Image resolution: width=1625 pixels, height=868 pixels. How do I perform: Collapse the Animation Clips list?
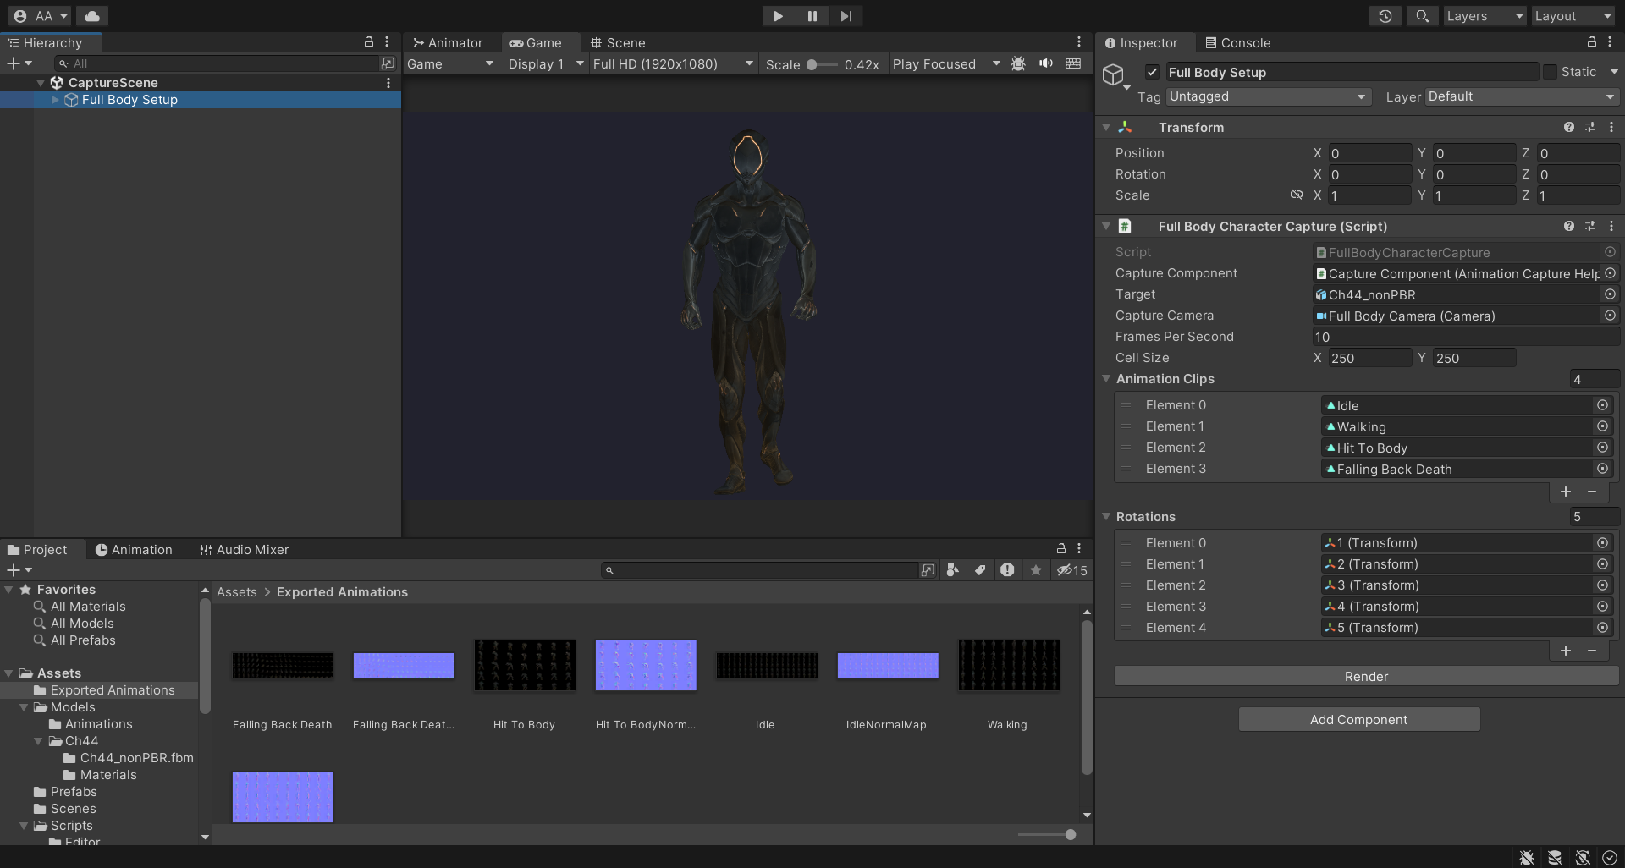[1106, 379]
